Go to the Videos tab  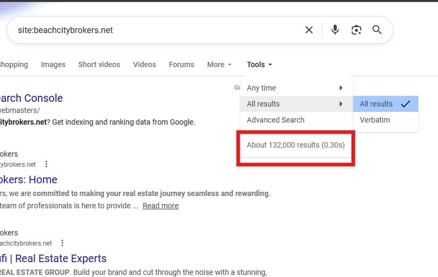click(144, 64)
